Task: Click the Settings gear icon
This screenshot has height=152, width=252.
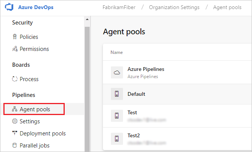Action: (15, 121)
